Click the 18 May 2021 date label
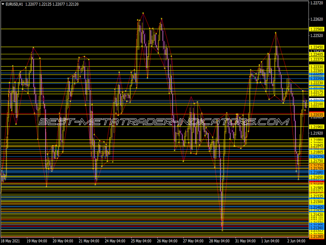Screen dimensions: 326x245 click(11, 241)
